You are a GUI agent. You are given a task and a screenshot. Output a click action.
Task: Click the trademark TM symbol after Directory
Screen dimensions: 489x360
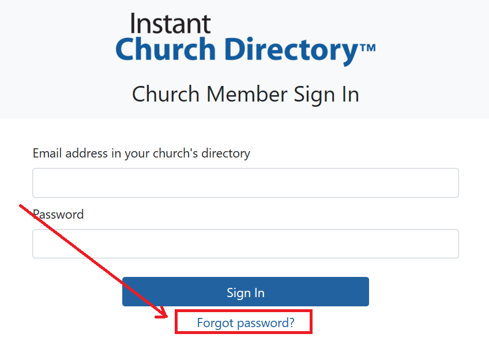click(x=368, y=48)
